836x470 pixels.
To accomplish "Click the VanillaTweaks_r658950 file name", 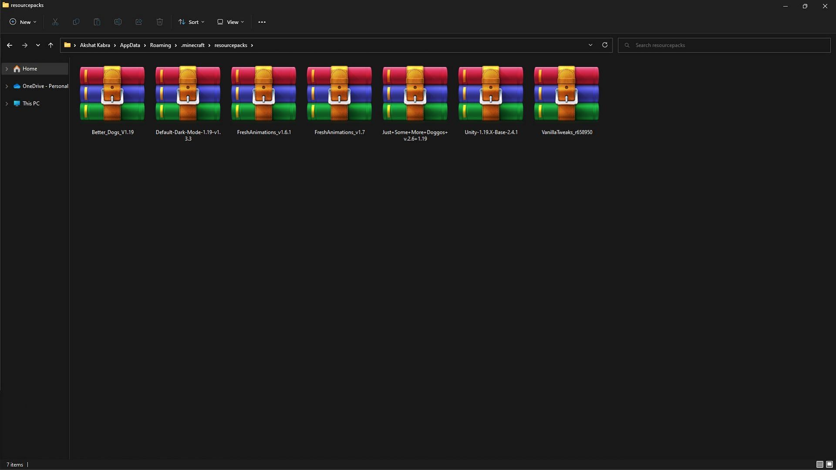I will tap(566, 132).
